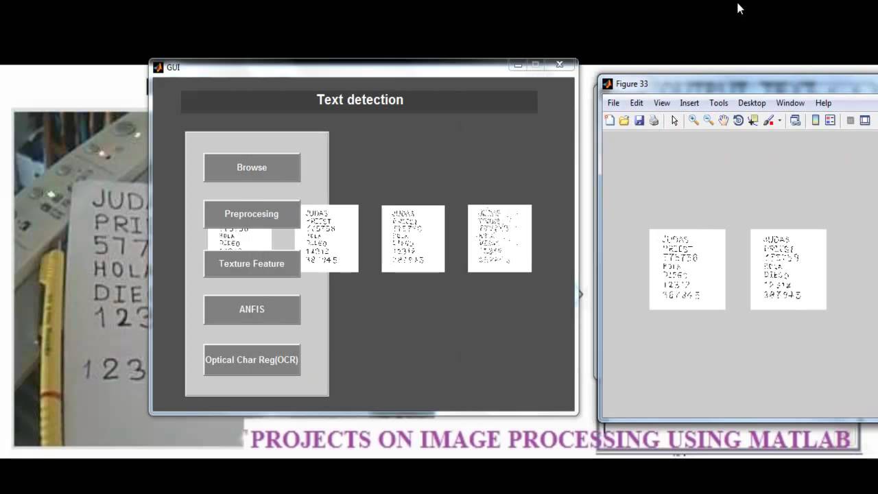The height and width of the screenshot is (494, 878).
Task: Click the Optical Char Reg(OCR) button
Action: 252,360
